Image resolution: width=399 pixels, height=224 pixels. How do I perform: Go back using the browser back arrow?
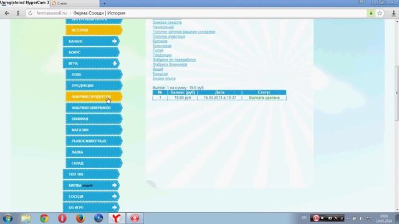[7, 13]
